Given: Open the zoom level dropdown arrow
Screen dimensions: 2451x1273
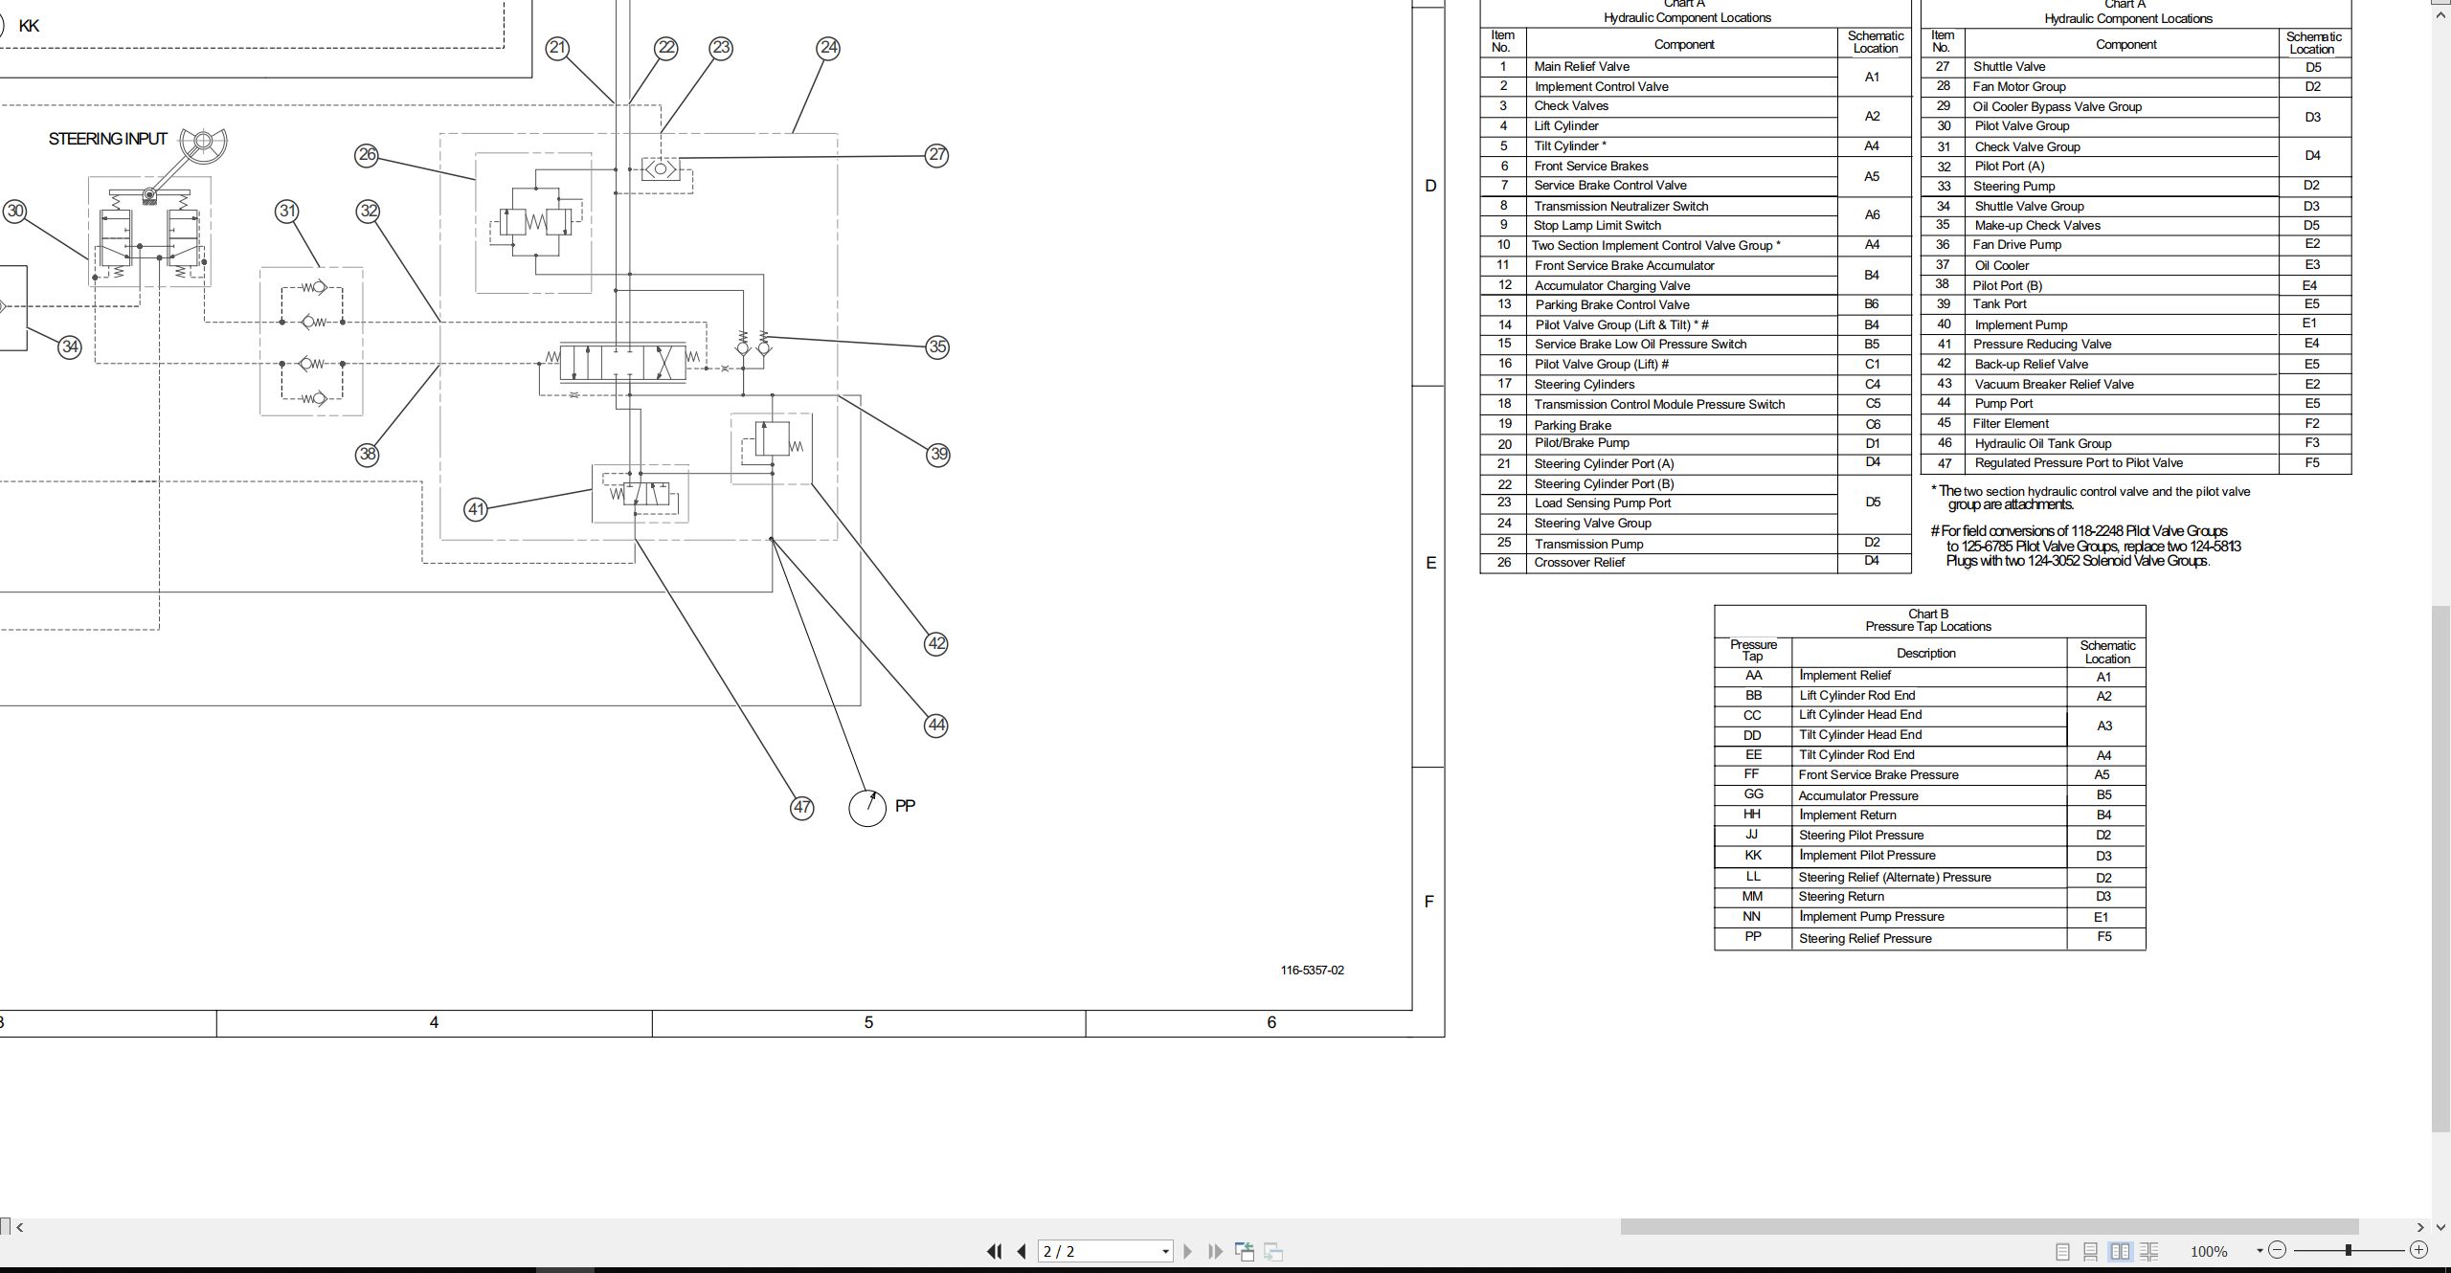Looking at the screenshot, I should pos(2260,1250).
